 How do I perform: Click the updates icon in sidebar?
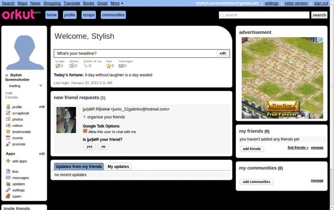coord(8,184)
